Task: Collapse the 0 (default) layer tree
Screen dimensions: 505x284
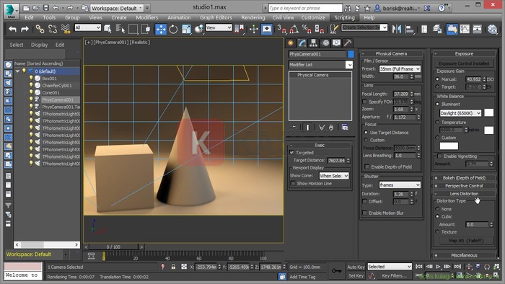Action: click(x=18, y=71)
